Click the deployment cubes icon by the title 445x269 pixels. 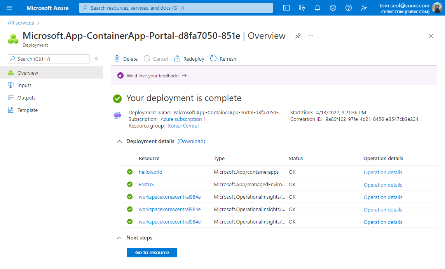click(x=13, y=39)
